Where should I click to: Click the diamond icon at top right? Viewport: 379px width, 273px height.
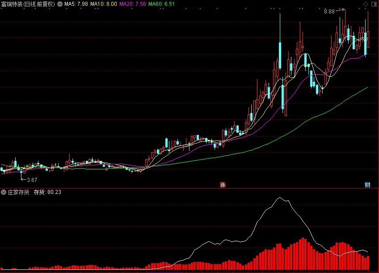pos(366,4)
